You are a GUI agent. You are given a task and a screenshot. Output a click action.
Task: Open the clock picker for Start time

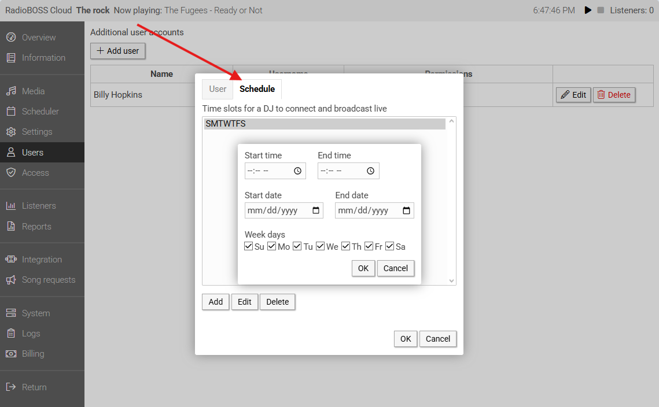coord(297,171)
